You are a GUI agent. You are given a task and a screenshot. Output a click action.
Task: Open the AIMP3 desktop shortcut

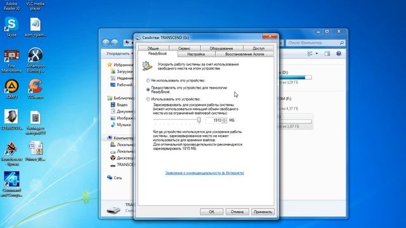[x=11, y=89]
